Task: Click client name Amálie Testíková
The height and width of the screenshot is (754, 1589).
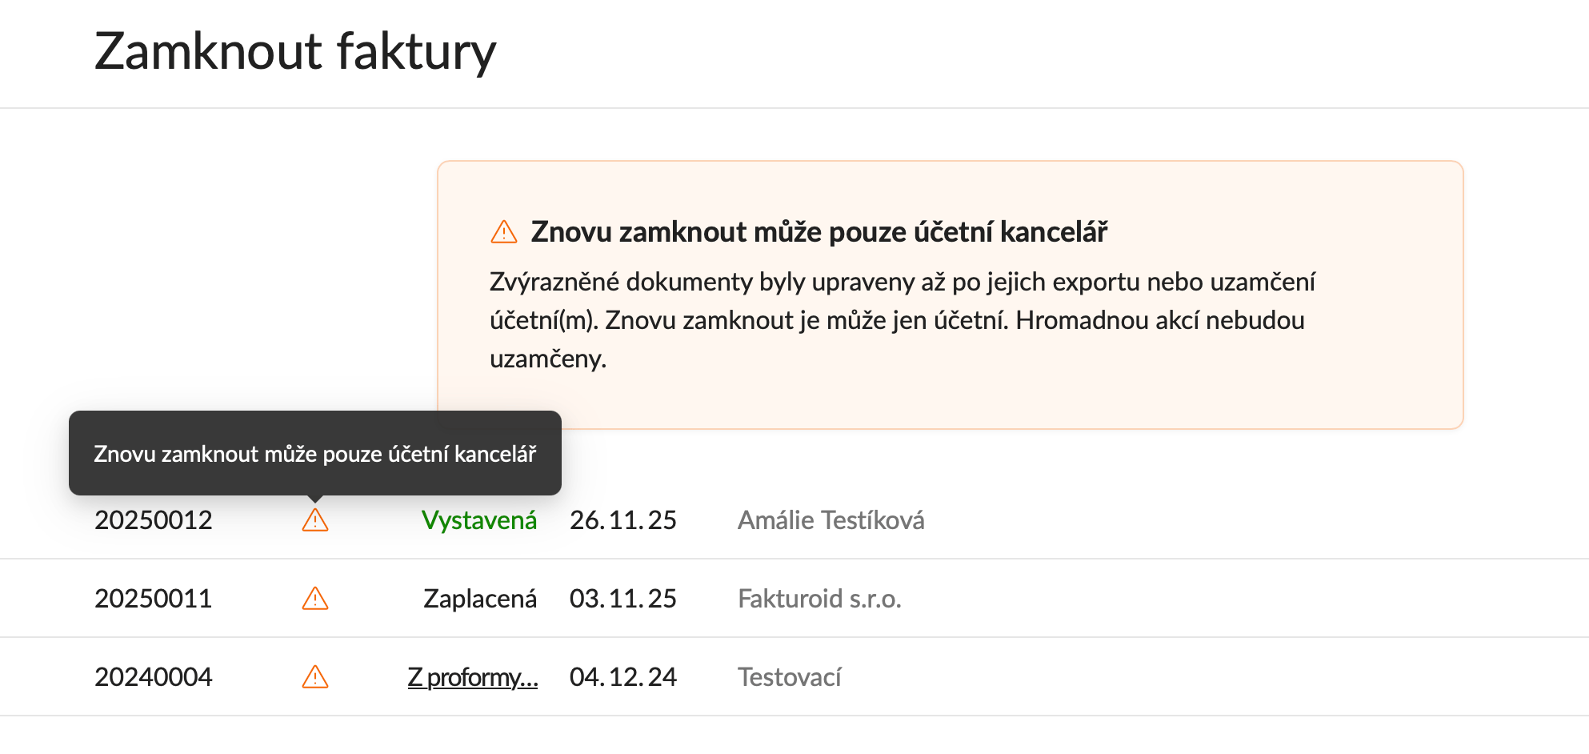Action: pos(831,520)
